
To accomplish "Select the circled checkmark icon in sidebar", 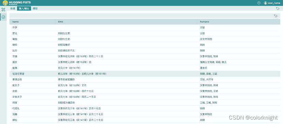I will coord(3,17).
